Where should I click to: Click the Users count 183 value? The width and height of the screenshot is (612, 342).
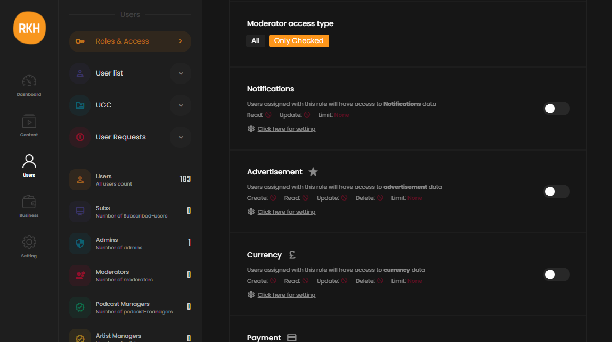click(x=185, y=179)
